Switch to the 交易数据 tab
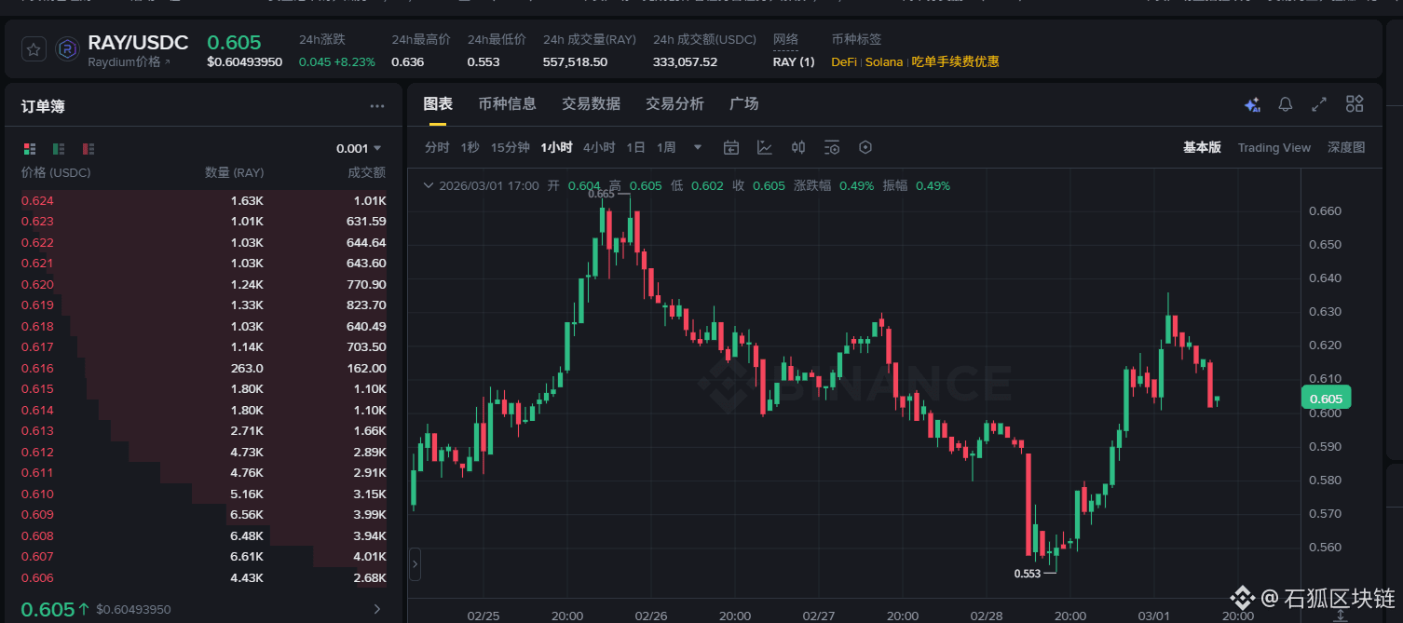Image resolution: width=1403 pixels, height=623 pixels. pos(591,103)
